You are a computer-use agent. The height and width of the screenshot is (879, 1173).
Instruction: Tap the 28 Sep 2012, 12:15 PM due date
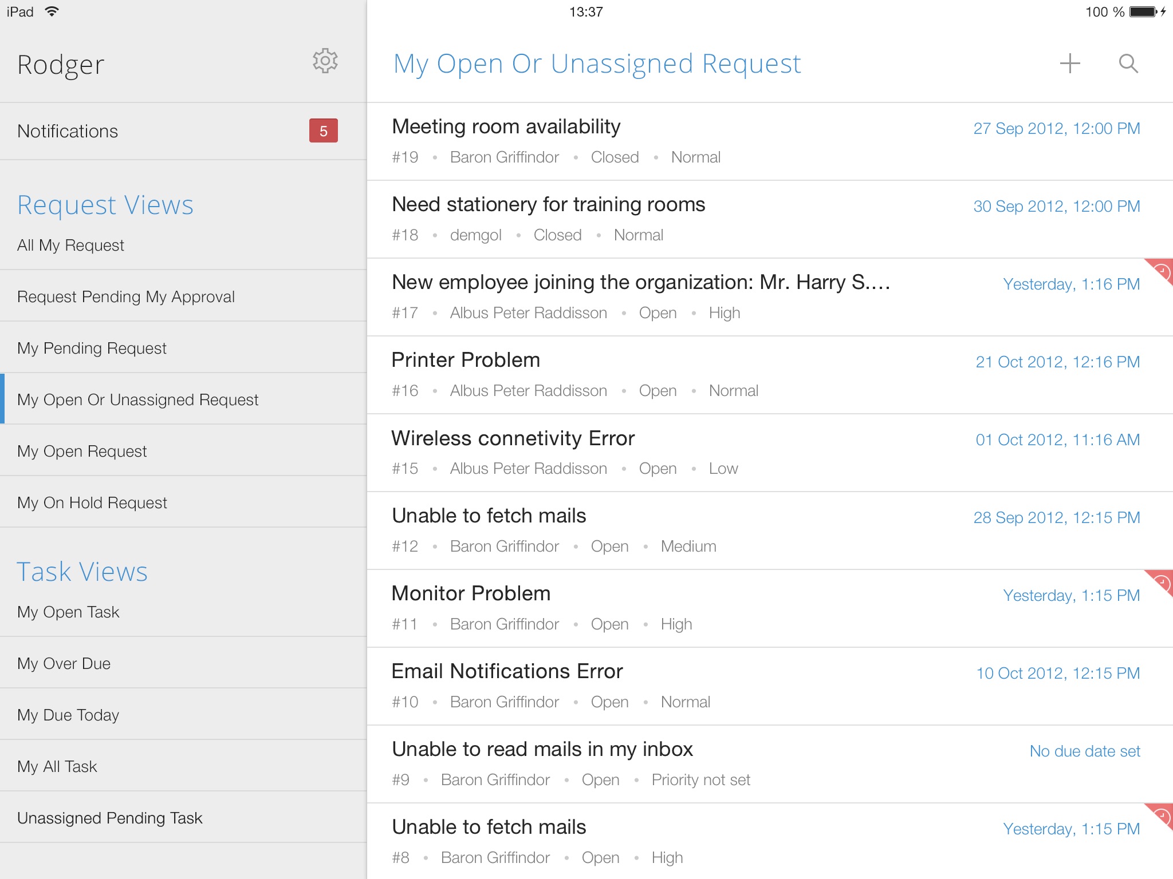(1057, 518)
